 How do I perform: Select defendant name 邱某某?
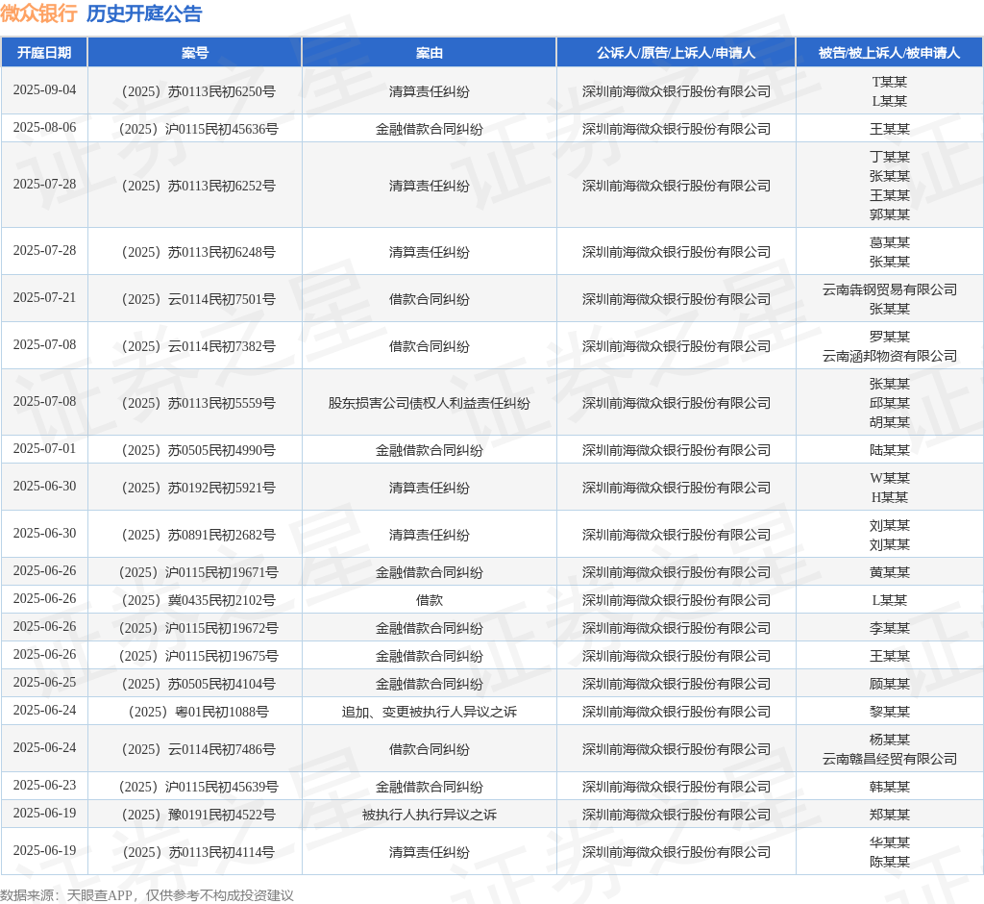(x=889, y=403)
